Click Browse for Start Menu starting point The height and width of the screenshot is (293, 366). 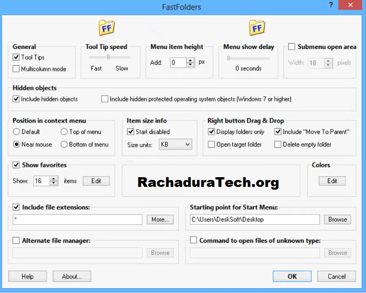(337, 220)
